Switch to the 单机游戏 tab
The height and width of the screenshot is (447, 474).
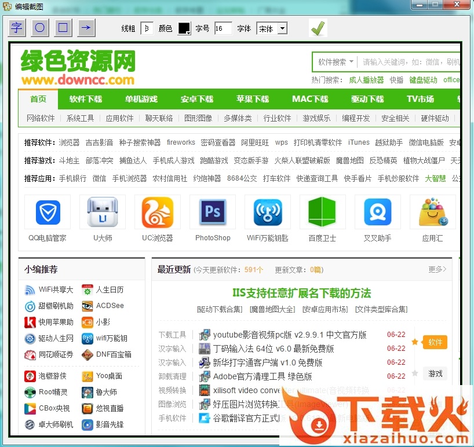pyautogui.click(x=141, y=99)
